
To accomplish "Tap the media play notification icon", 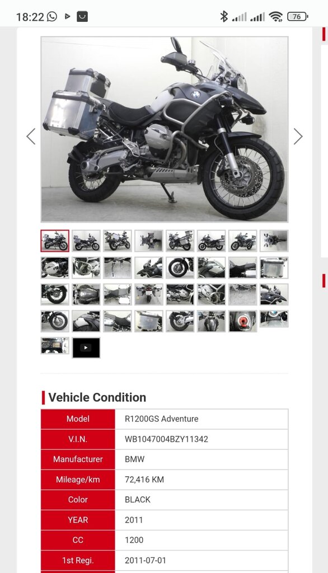I will pos(67,16).
